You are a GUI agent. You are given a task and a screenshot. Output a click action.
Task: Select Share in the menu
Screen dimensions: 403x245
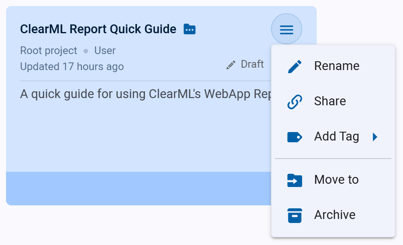pyautogui.click(x=330, y=101)
